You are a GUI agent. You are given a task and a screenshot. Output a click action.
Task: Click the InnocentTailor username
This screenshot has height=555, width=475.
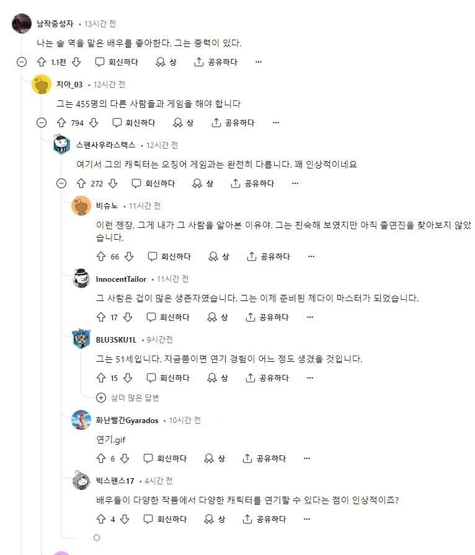(121, 279)
